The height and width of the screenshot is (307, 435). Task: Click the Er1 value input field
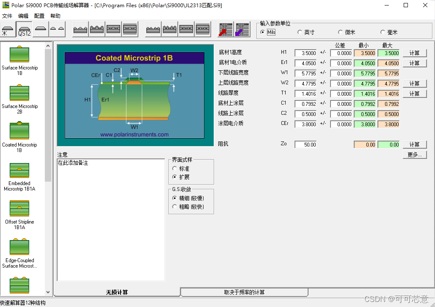point(306,63)
